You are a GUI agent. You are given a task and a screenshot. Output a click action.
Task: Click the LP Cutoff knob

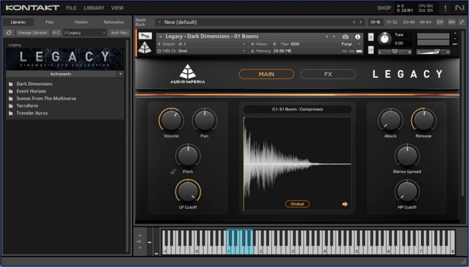pyautogui.click(x=188, y=191)
